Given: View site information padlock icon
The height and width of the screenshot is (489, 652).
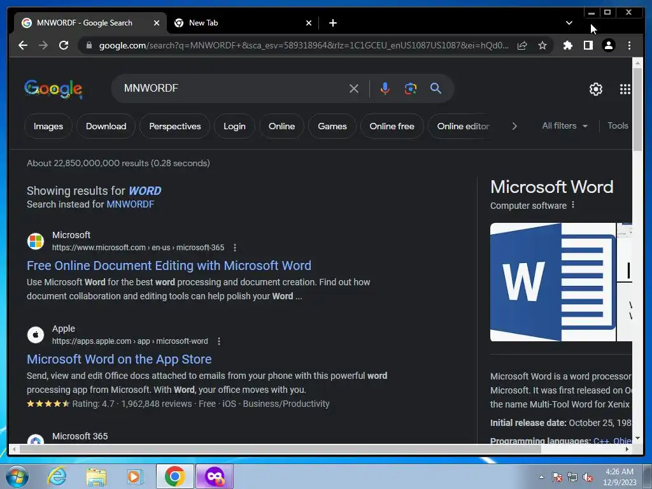Looking at the screenshot, I should 89,45.
